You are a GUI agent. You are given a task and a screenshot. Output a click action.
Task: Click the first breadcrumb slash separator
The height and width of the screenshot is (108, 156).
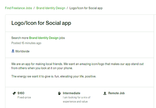34,8
